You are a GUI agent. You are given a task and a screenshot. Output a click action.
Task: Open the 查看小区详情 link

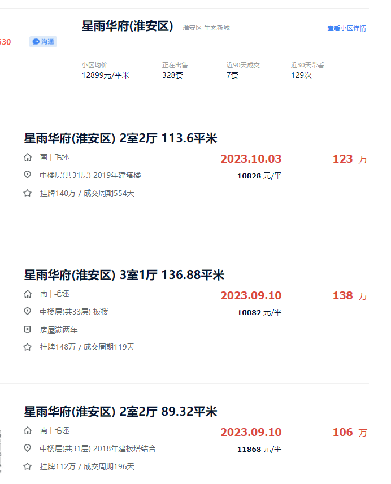346,28
